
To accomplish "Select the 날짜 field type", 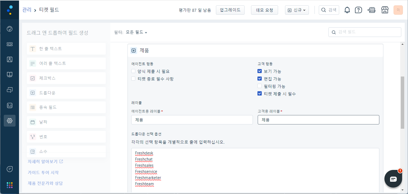I will click(x=66, y=122).
